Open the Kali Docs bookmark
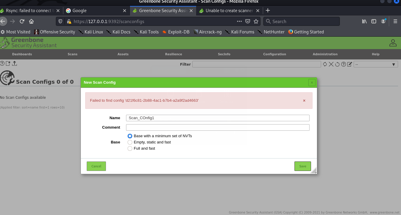The image size is (401, 215). 118,32
